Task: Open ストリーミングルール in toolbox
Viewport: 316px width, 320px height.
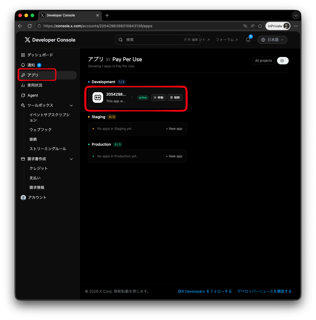Action: pyautogui.click(x=48, y=149)
